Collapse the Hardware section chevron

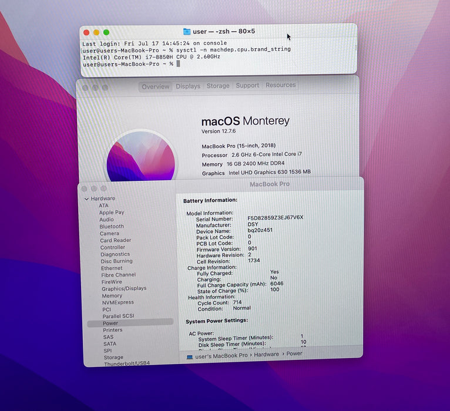coord(86,199)
